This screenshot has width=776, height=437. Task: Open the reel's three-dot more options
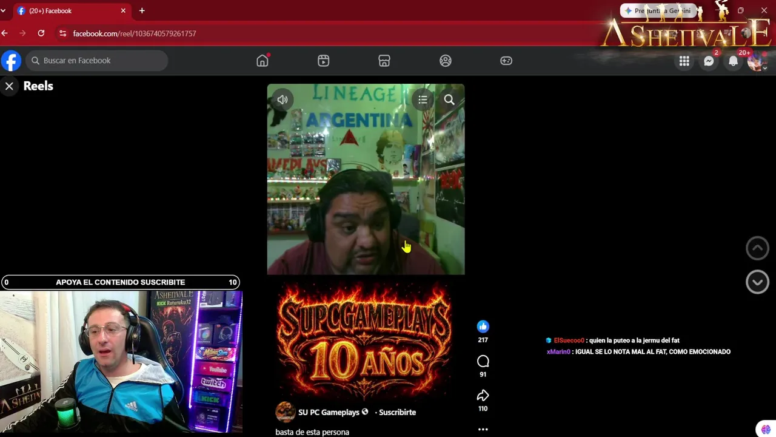(x=483, y=429)
